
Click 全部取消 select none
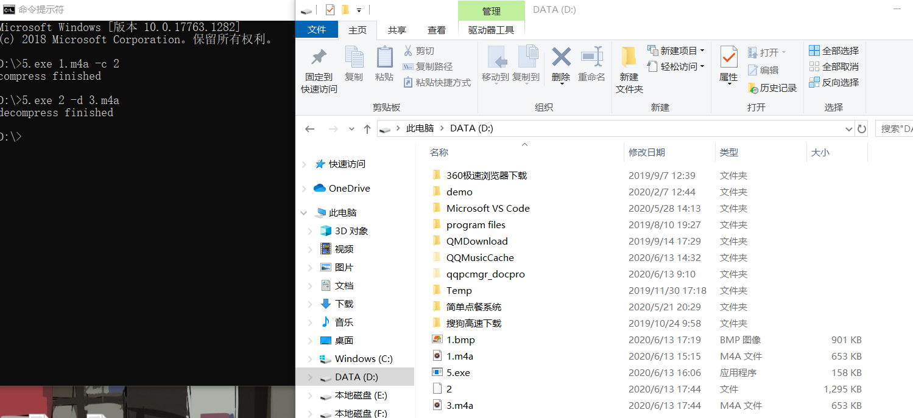(x=834, y=66)
